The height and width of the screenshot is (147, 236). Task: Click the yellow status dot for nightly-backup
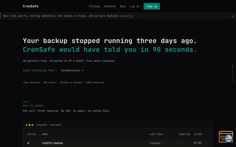point(28,143)
